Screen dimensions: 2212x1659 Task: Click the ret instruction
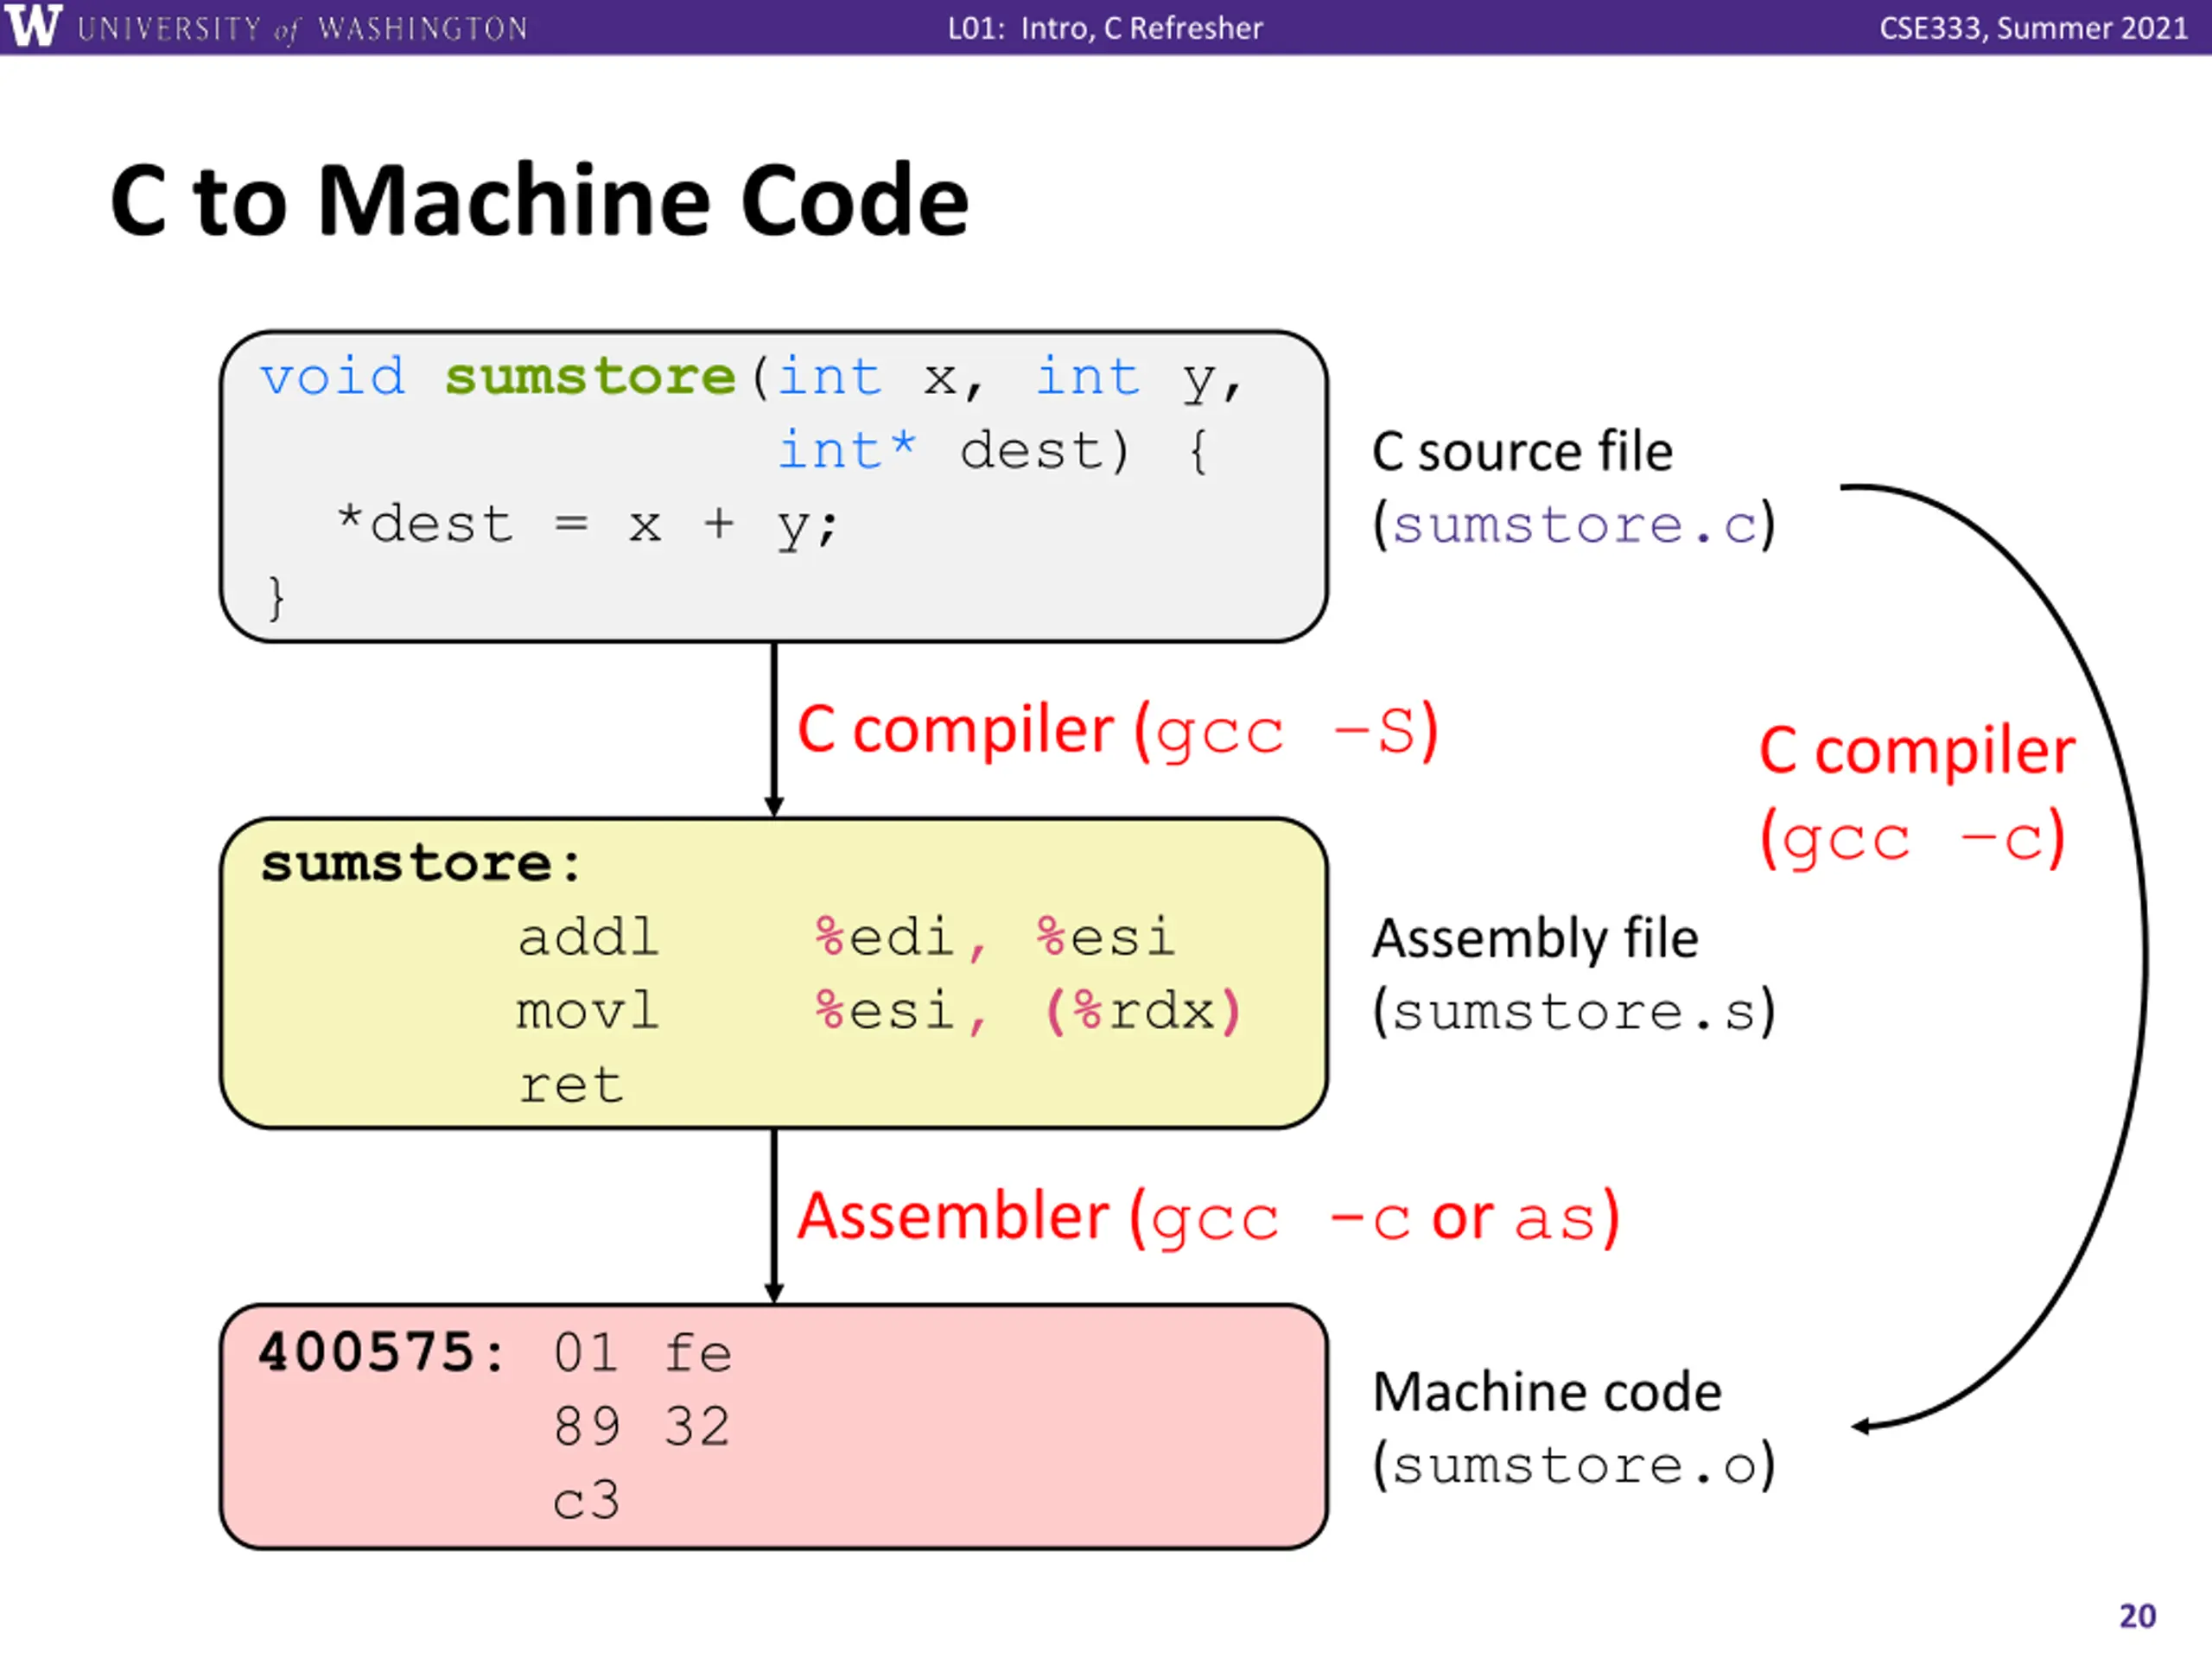pos(571,1085)
